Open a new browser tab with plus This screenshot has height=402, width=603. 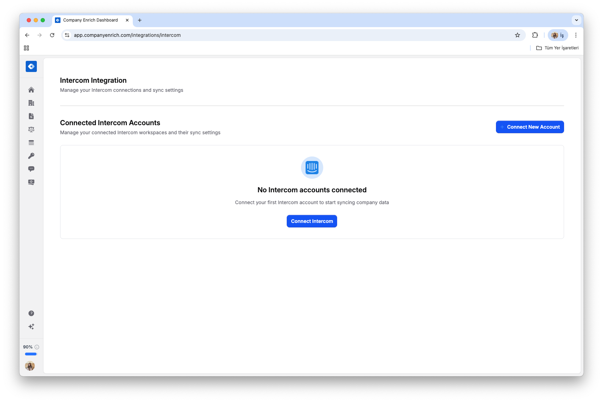click(x=140, y=20)
